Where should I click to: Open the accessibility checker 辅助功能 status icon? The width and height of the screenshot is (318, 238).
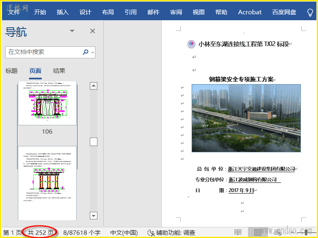(151, 233)
